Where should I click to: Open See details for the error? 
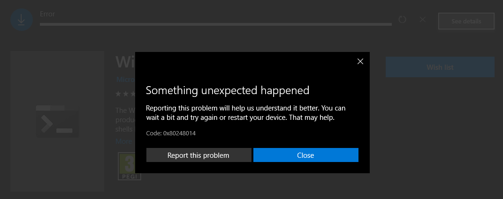tap(466, 21)
